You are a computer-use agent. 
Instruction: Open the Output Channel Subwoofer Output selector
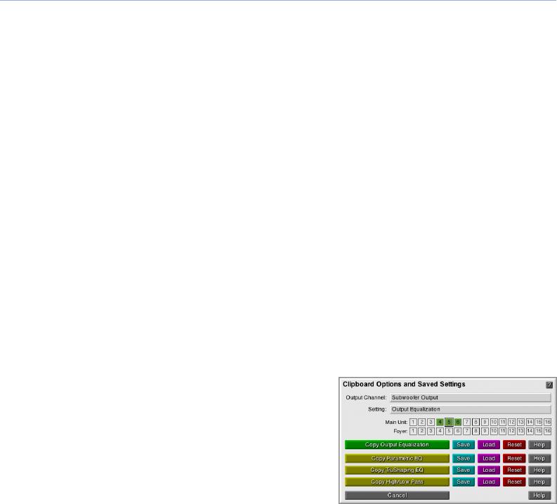click(471, 397)
